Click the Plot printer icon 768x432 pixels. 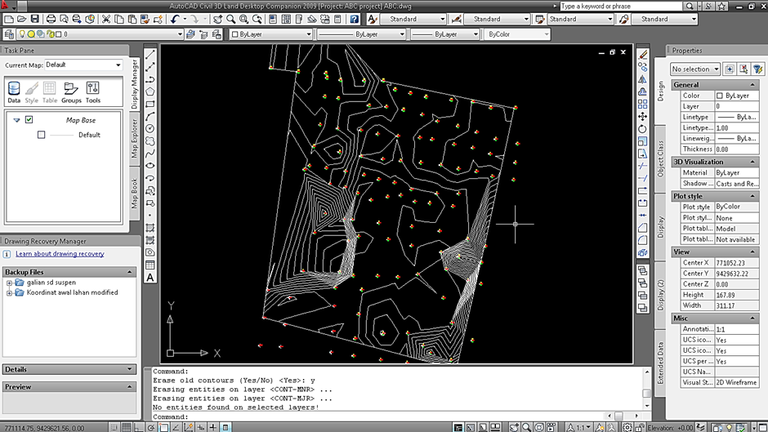point(51,19)
